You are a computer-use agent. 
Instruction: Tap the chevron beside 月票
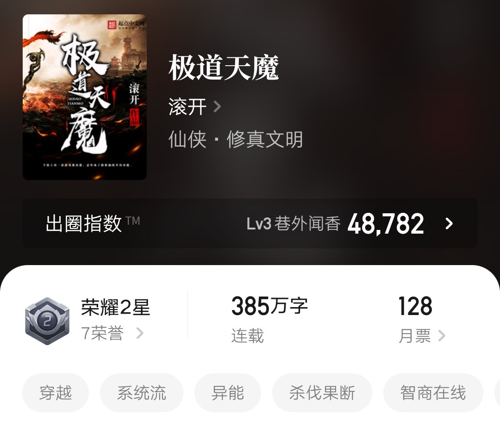[x=442, y=335]
